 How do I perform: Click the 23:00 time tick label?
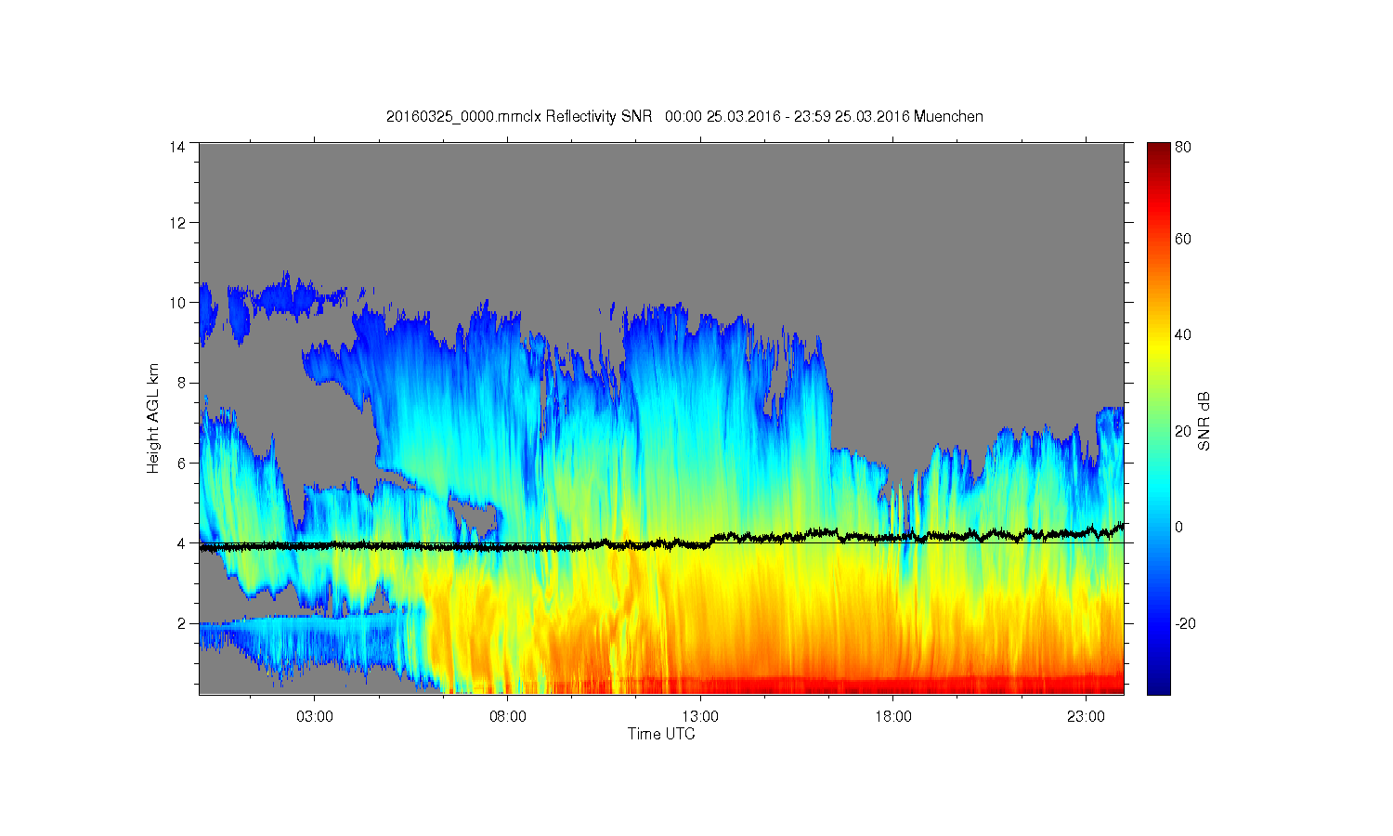point(1087,717)
